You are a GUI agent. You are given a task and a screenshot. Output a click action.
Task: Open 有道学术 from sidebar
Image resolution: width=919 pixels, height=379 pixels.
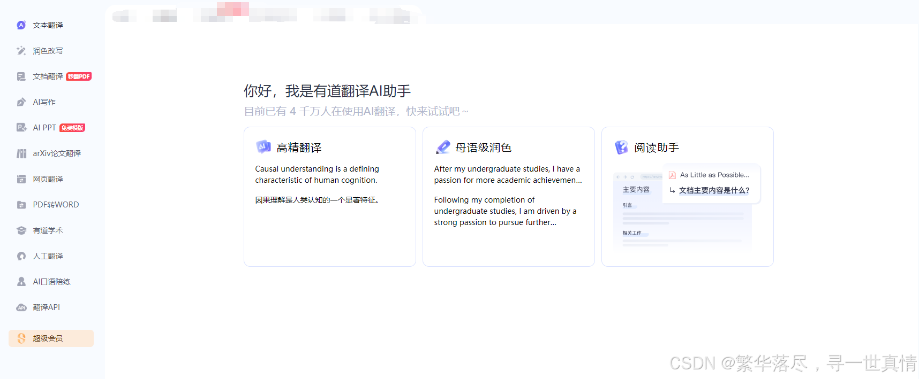pyautogui.click(x=48, y=230)
